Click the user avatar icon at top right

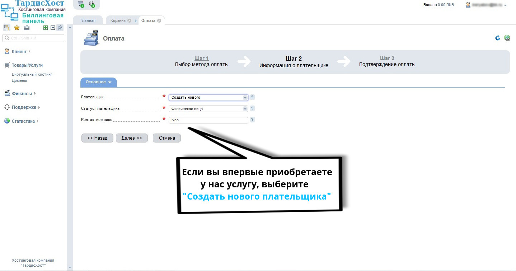click(x=468, y=5)
